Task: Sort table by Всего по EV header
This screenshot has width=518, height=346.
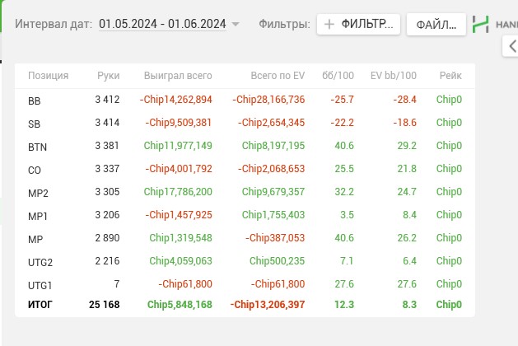Action: tap(278, 76)
